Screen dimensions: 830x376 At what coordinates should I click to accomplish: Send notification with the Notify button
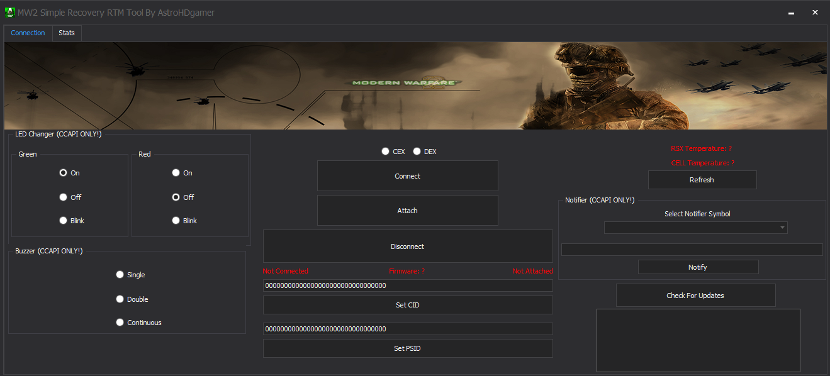(x=698, y=267)
